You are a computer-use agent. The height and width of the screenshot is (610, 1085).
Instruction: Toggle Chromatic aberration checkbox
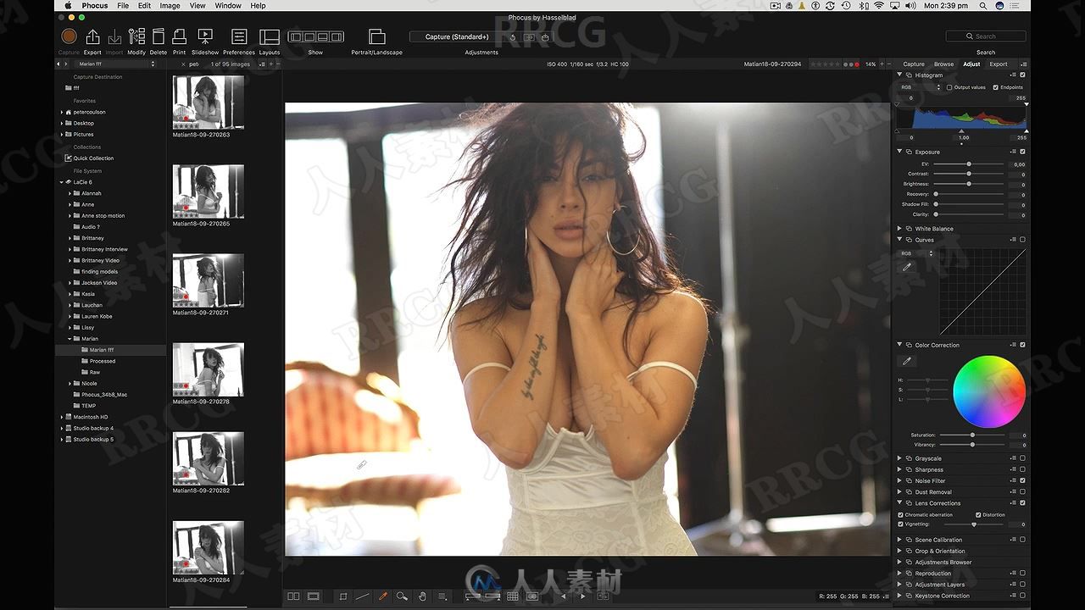[x=901, y=514]
